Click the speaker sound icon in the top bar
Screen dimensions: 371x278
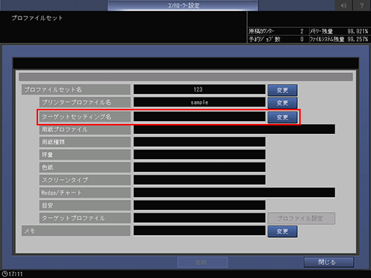[x=344, y=5]
